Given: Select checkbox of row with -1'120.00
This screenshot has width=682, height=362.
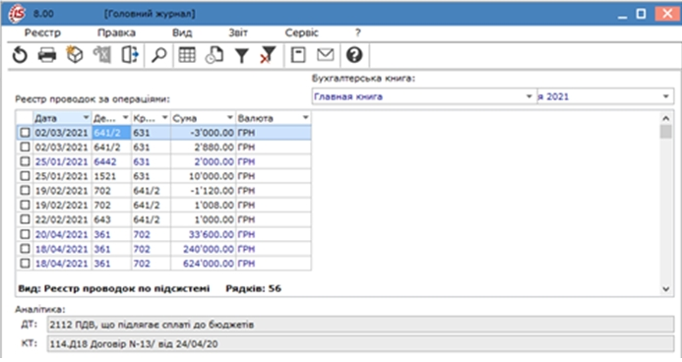Looking at the screenshot, I should [x=25, y=190].
